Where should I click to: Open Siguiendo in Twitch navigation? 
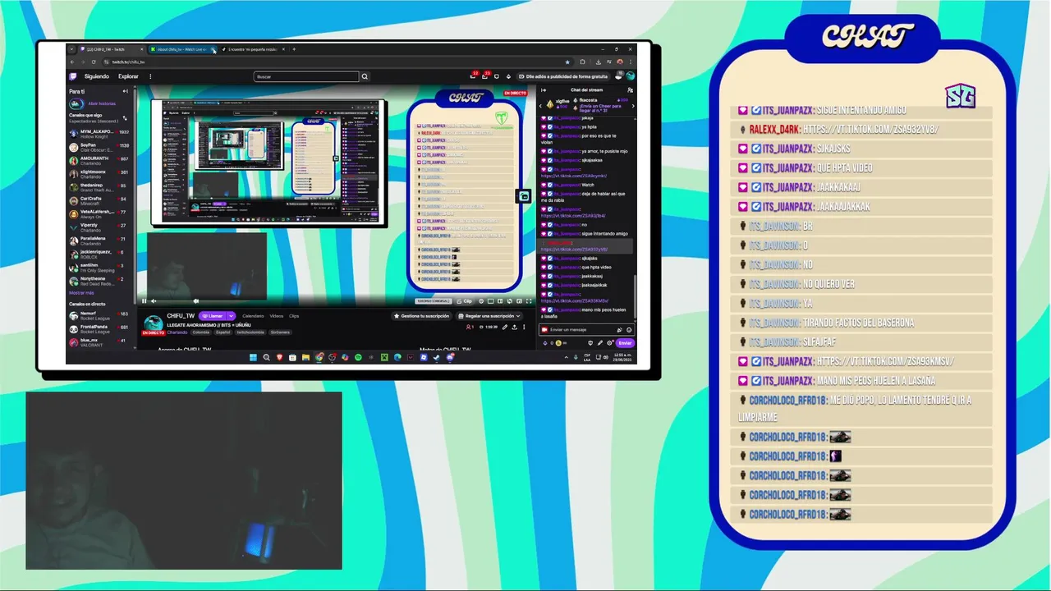point(97,76)
